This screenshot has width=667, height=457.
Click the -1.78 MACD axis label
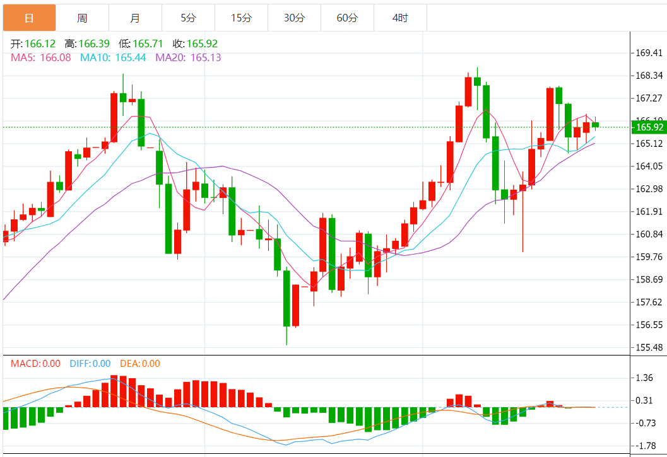pyautogui.click(x=644, y=446)
